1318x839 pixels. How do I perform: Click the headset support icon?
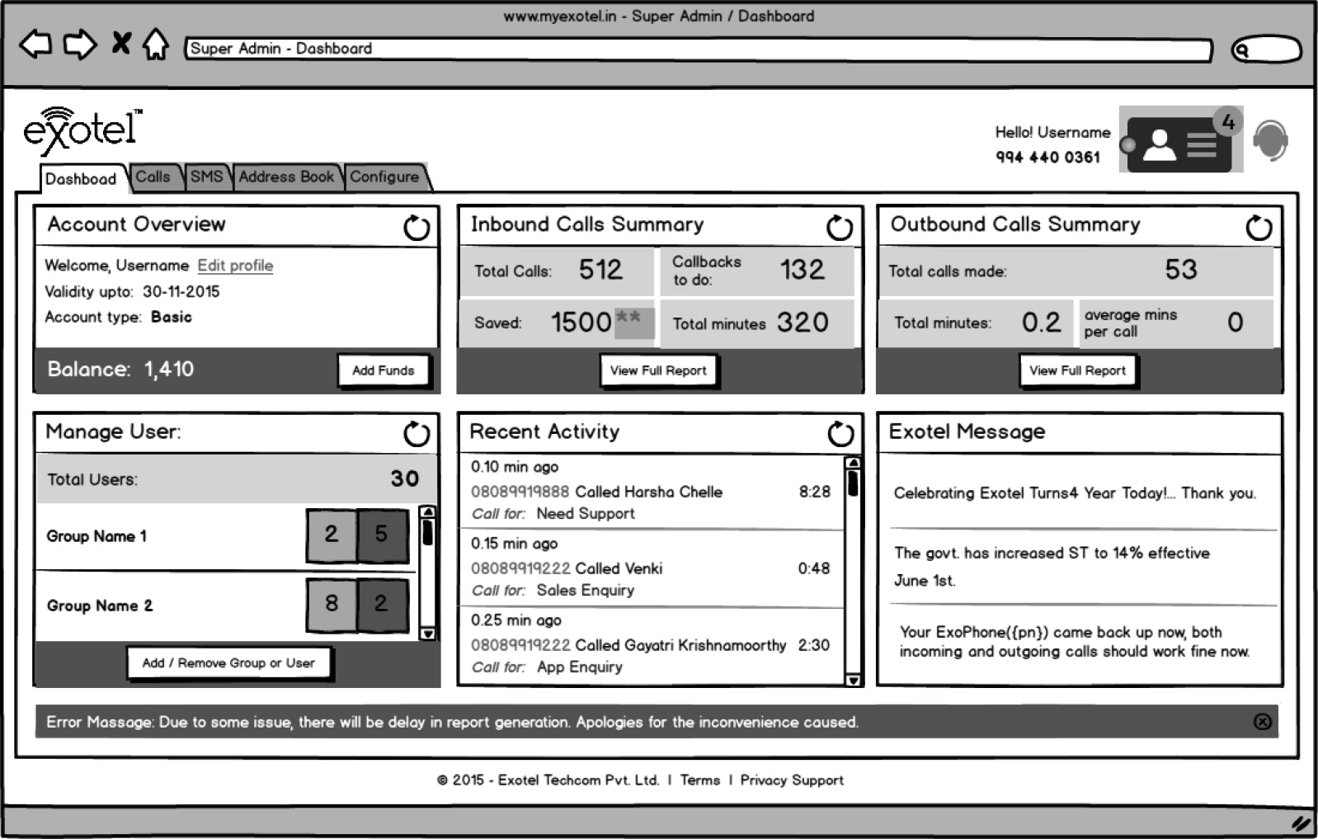click(x=1270, y=141)
